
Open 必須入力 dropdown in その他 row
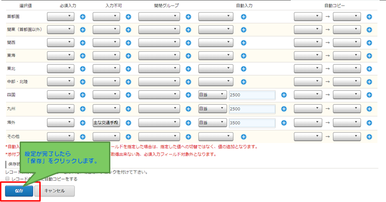click(x=61, y=137)
